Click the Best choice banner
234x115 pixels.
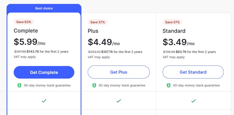coord(44,8)
